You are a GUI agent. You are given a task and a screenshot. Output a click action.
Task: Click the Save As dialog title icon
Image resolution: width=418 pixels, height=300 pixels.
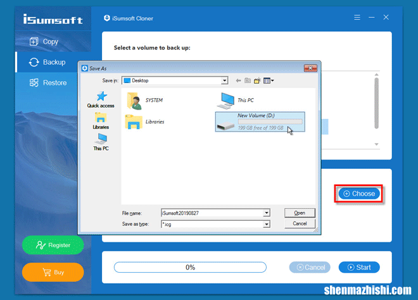click(84, 68)
